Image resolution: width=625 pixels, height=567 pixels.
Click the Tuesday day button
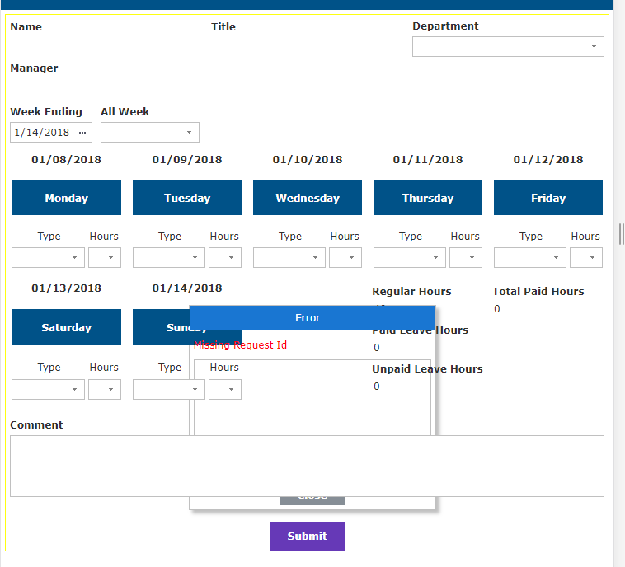[187, 198]
